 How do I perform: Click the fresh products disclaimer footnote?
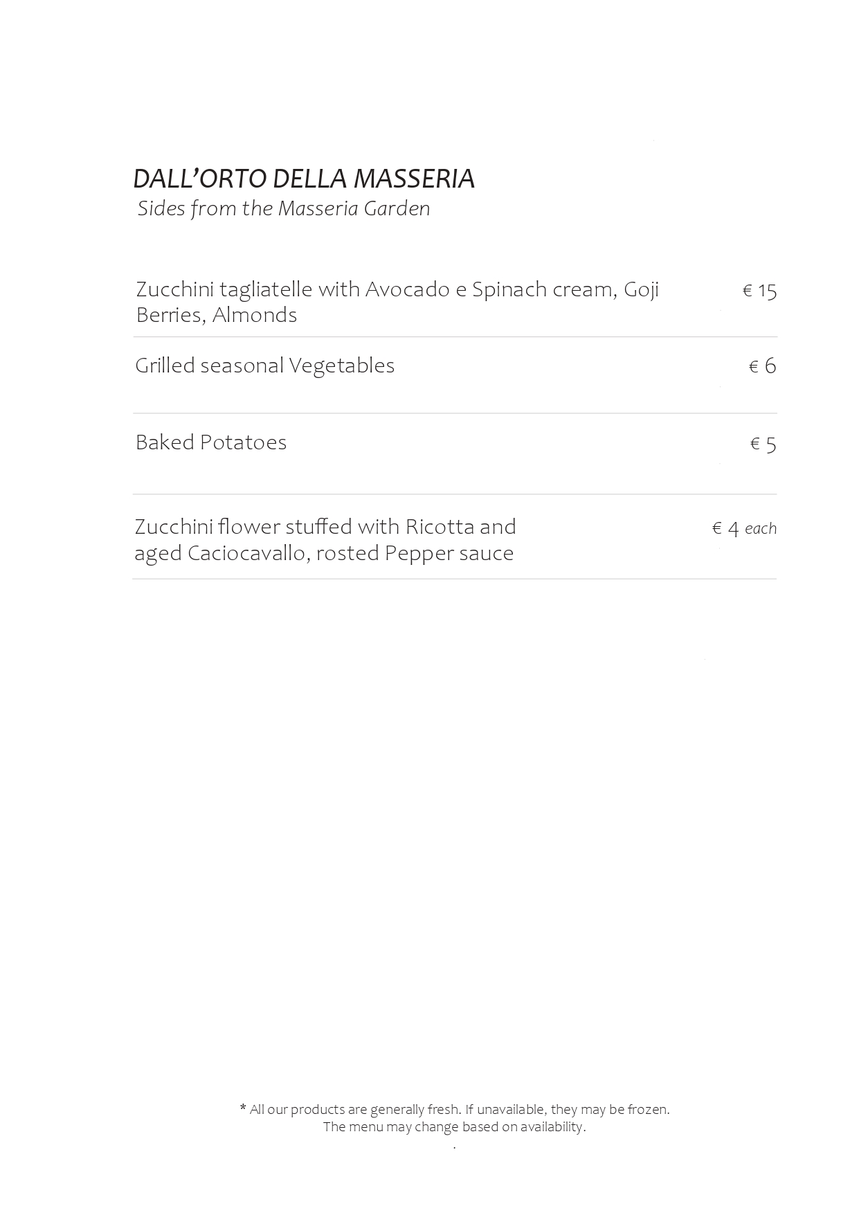(x=455, y=1109)
